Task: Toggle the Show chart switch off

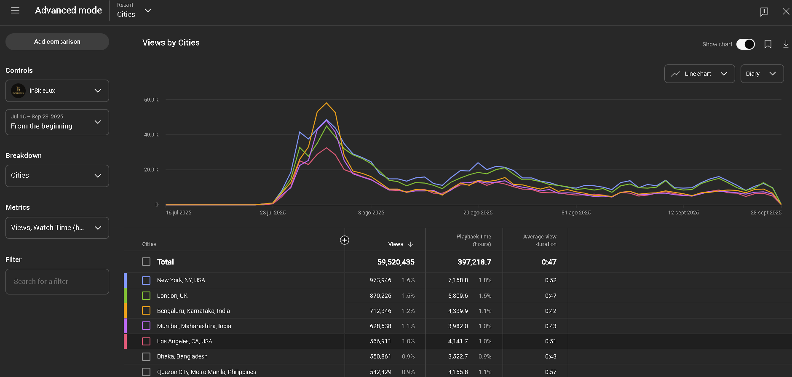Action: [745, 44]
